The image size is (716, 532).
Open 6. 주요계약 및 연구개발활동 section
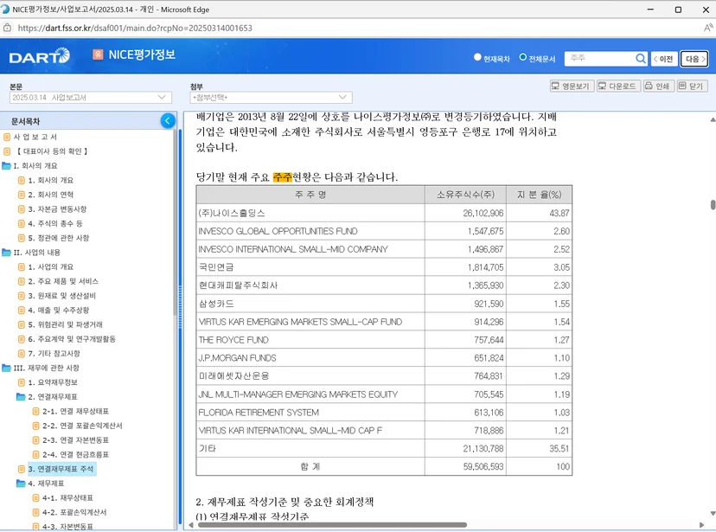pos(72,339)
